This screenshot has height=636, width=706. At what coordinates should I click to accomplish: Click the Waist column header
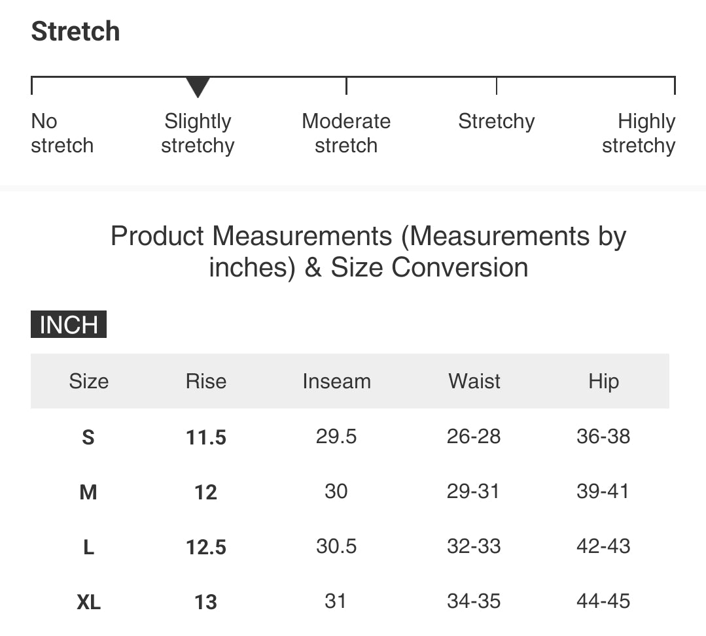click(474, 381)
